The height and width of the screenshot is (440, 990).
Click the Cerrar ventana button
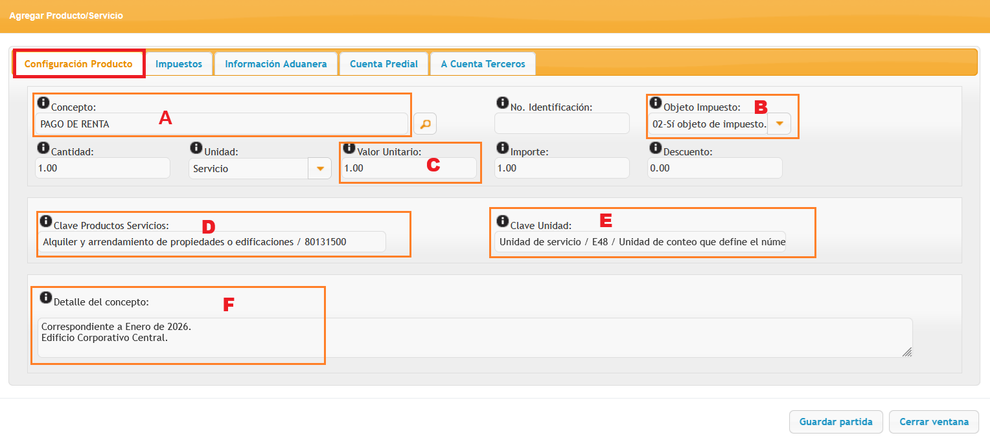pos(934,422)
